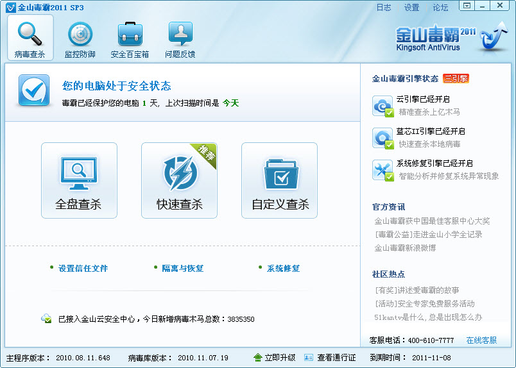Image resolution: width=516 pixels, height=368 pixels.
Task: Open the 隔离与恢复 quarantine link
Action: 183,269
